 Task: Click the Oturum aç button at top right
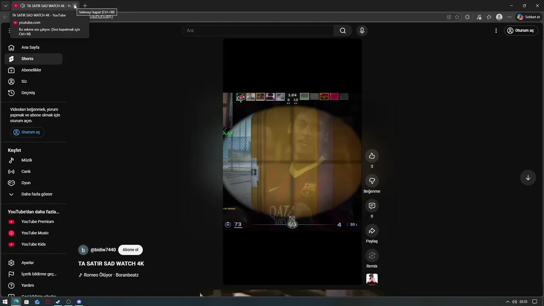(520, 31)
